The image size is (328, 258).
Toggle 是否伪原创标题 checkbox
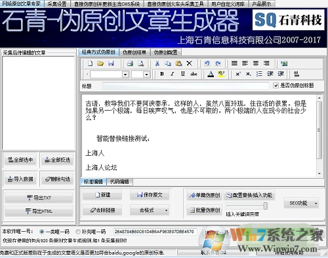tap(276, 85)
